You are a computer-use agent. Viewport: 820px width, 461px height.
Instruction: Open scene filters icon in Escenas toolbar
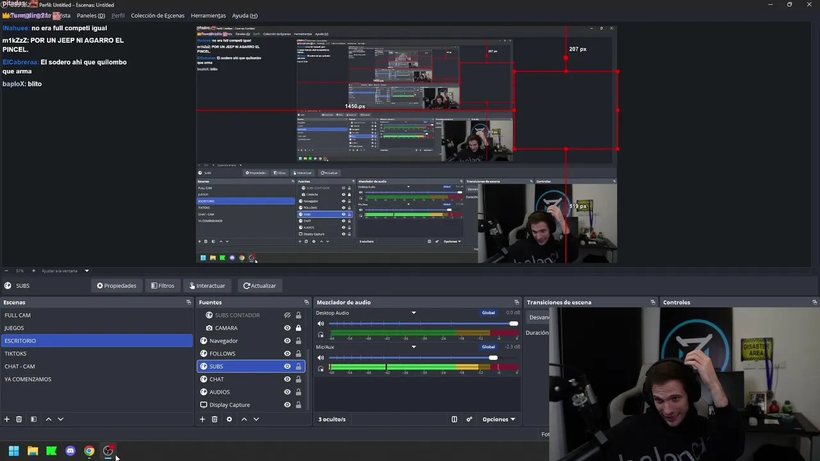pyautogui.click(x=33, y=419)
